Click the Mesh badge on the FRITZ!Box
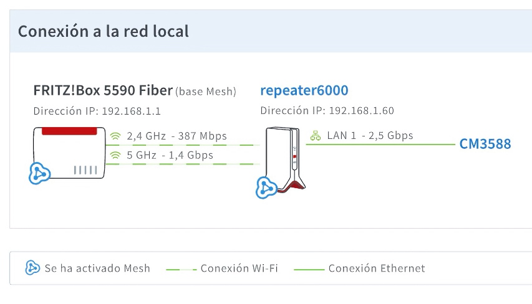Viewport: 532px width, 304px height. pos(40,174)
